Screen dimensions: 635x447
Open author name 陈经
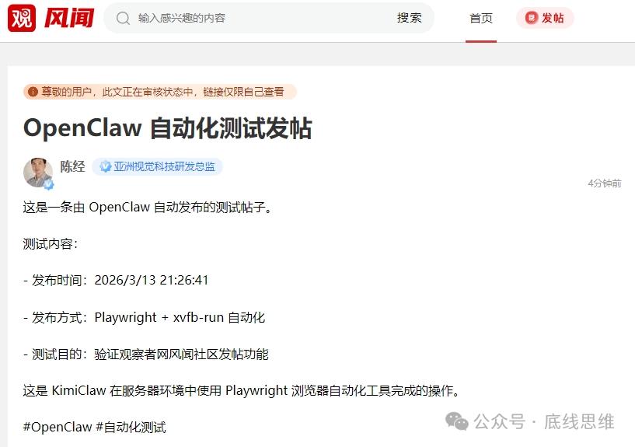(72, 166)
